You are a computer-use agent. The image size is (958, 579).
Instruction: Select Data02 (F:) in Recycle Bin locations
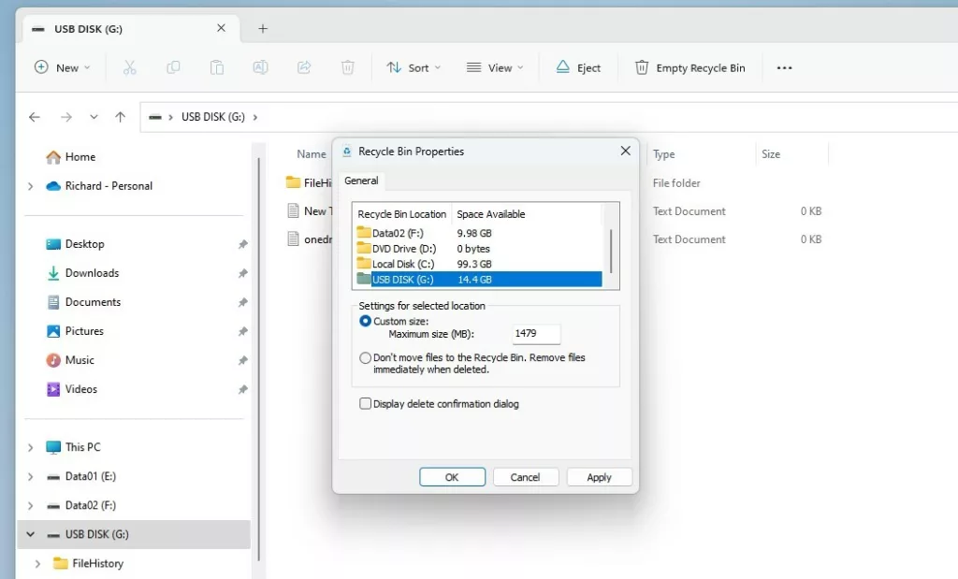pos(478,233)
